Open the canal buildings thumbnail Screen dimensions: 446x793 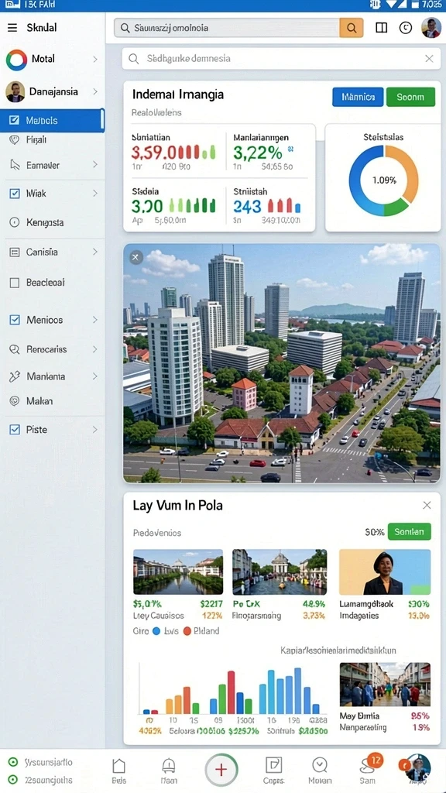click(178, 572)
